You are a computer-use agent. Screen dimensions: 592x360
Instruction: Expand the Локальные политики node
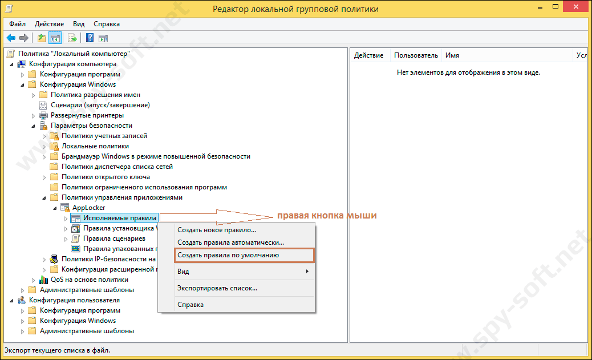[x=44, y=146]
